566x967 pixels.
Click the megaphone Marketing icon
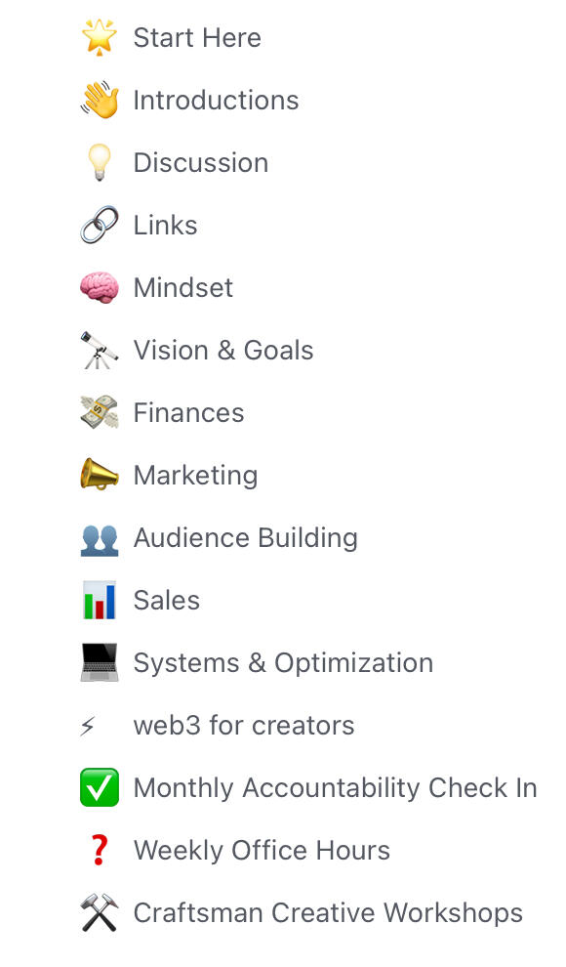[x=100, y=475]
